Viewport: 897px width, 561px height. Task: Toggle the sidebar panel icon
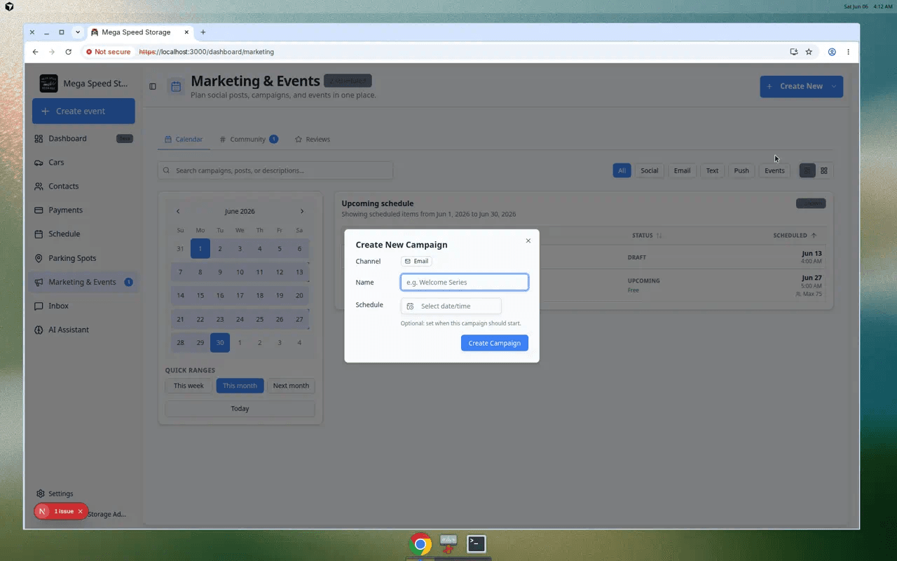[x=153, y=86]
